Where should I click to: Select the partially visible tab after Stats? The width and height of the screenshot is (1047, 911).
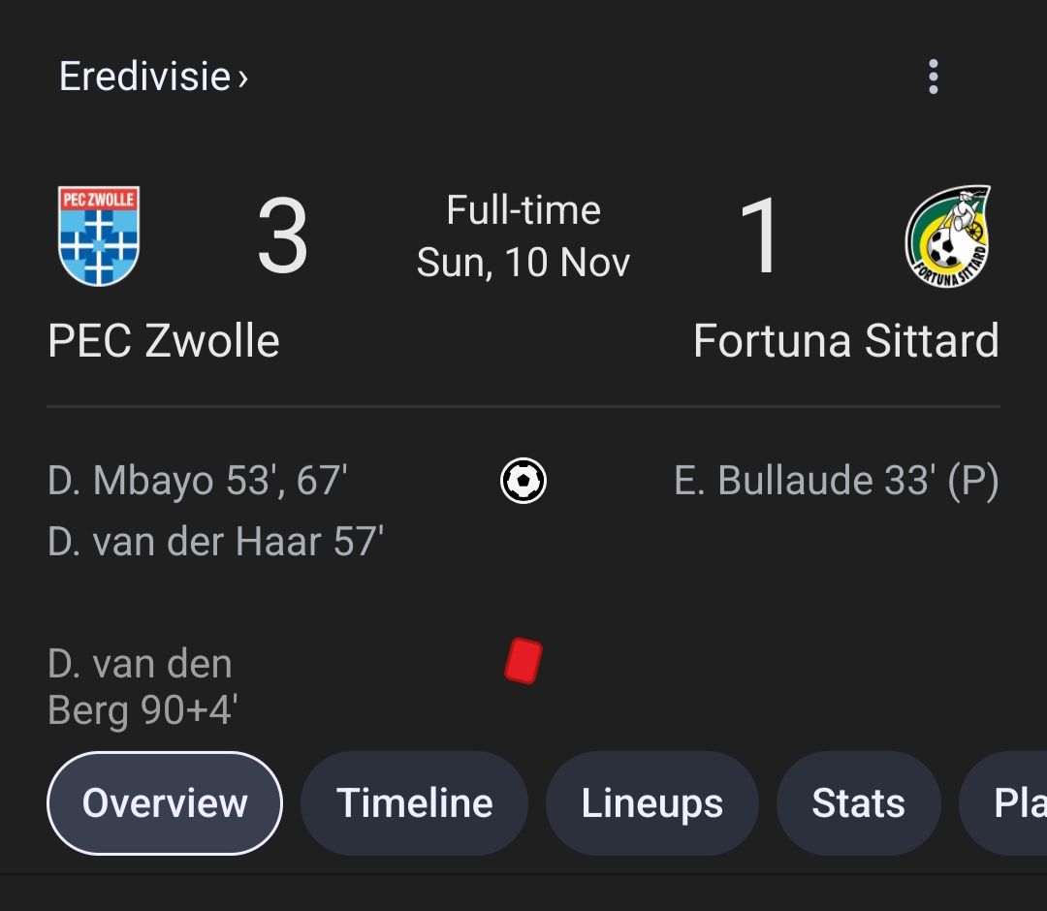(x=1003, y=802)
